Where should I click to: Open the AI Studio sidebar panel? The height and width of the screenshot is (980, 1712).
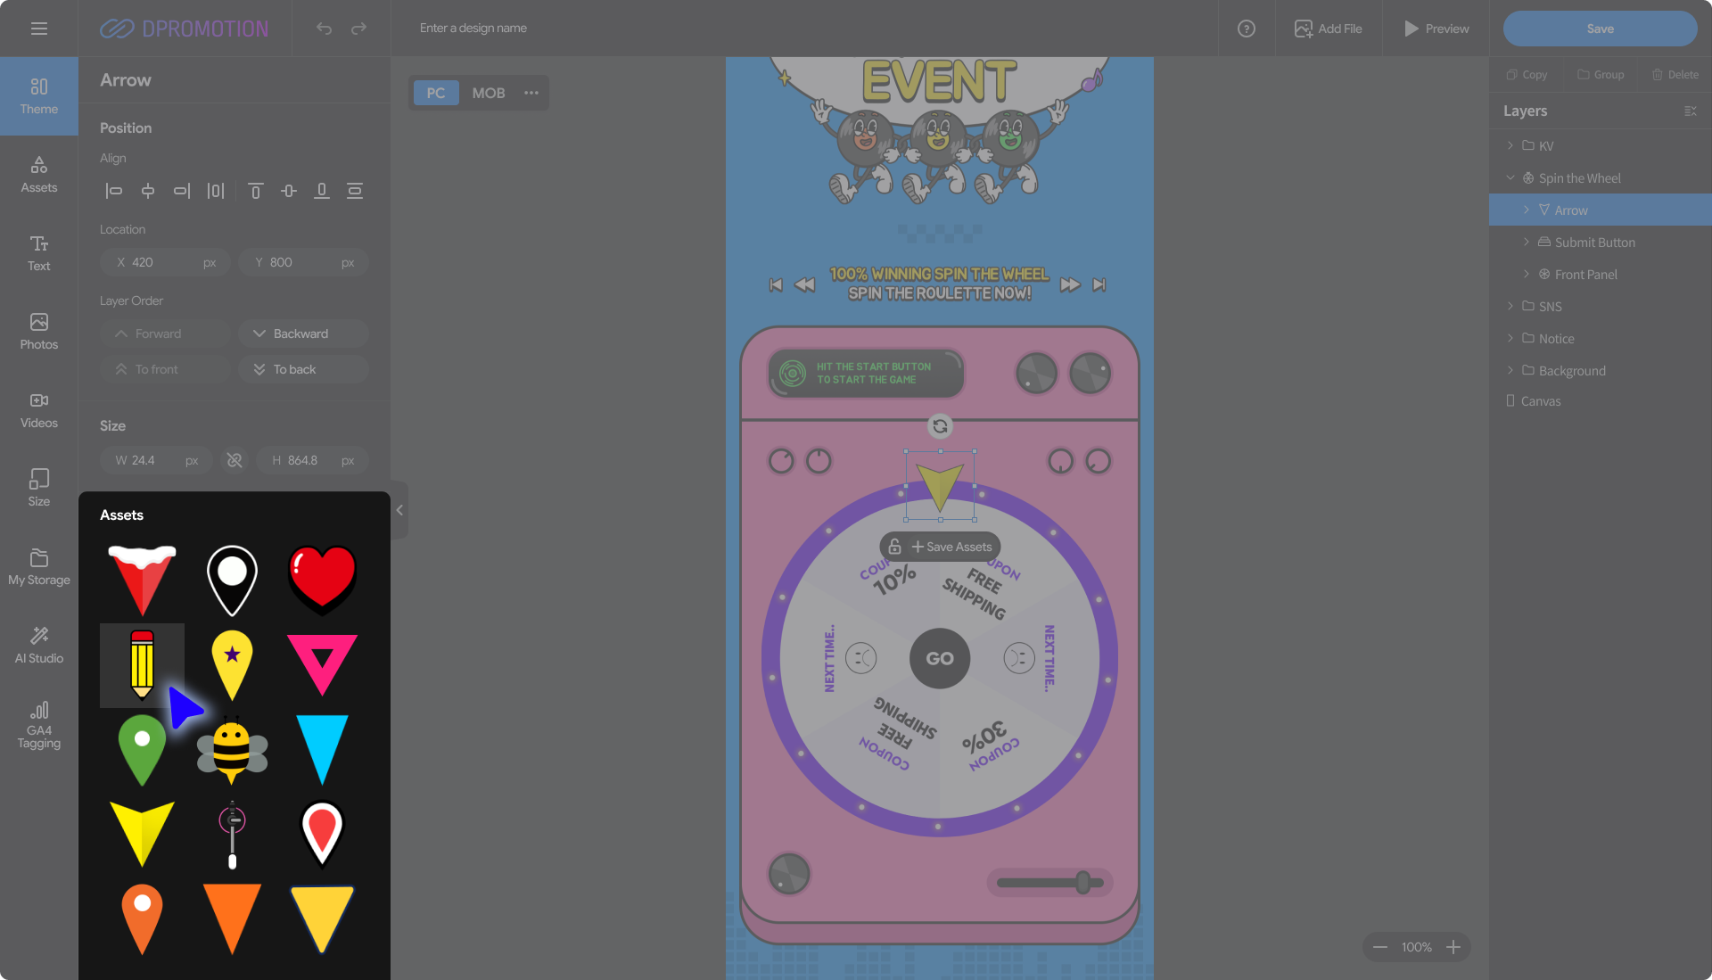pyautogui.click(x=38, y=644)
